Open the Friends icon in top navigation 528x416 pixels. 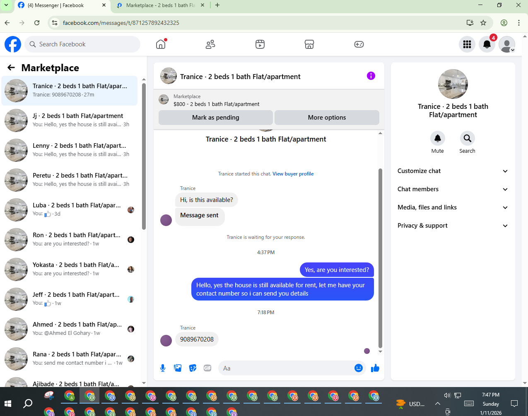tap(210, 44)
